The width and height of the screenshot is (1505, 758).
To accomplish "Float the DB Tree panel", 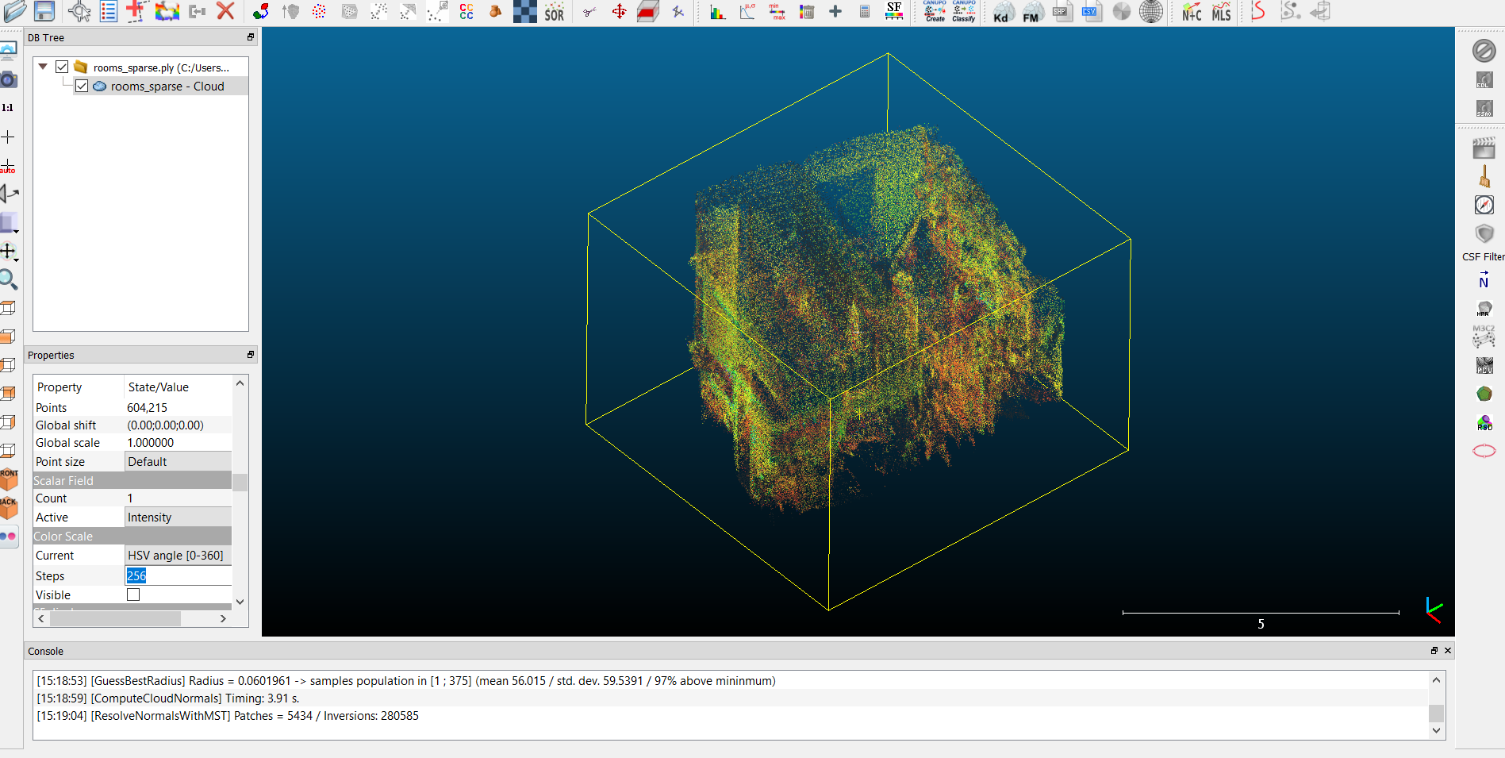I will tap(251, 37).
